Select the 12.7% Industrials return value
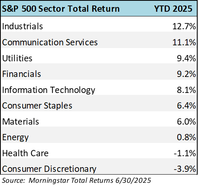 [x=184, y=26]
